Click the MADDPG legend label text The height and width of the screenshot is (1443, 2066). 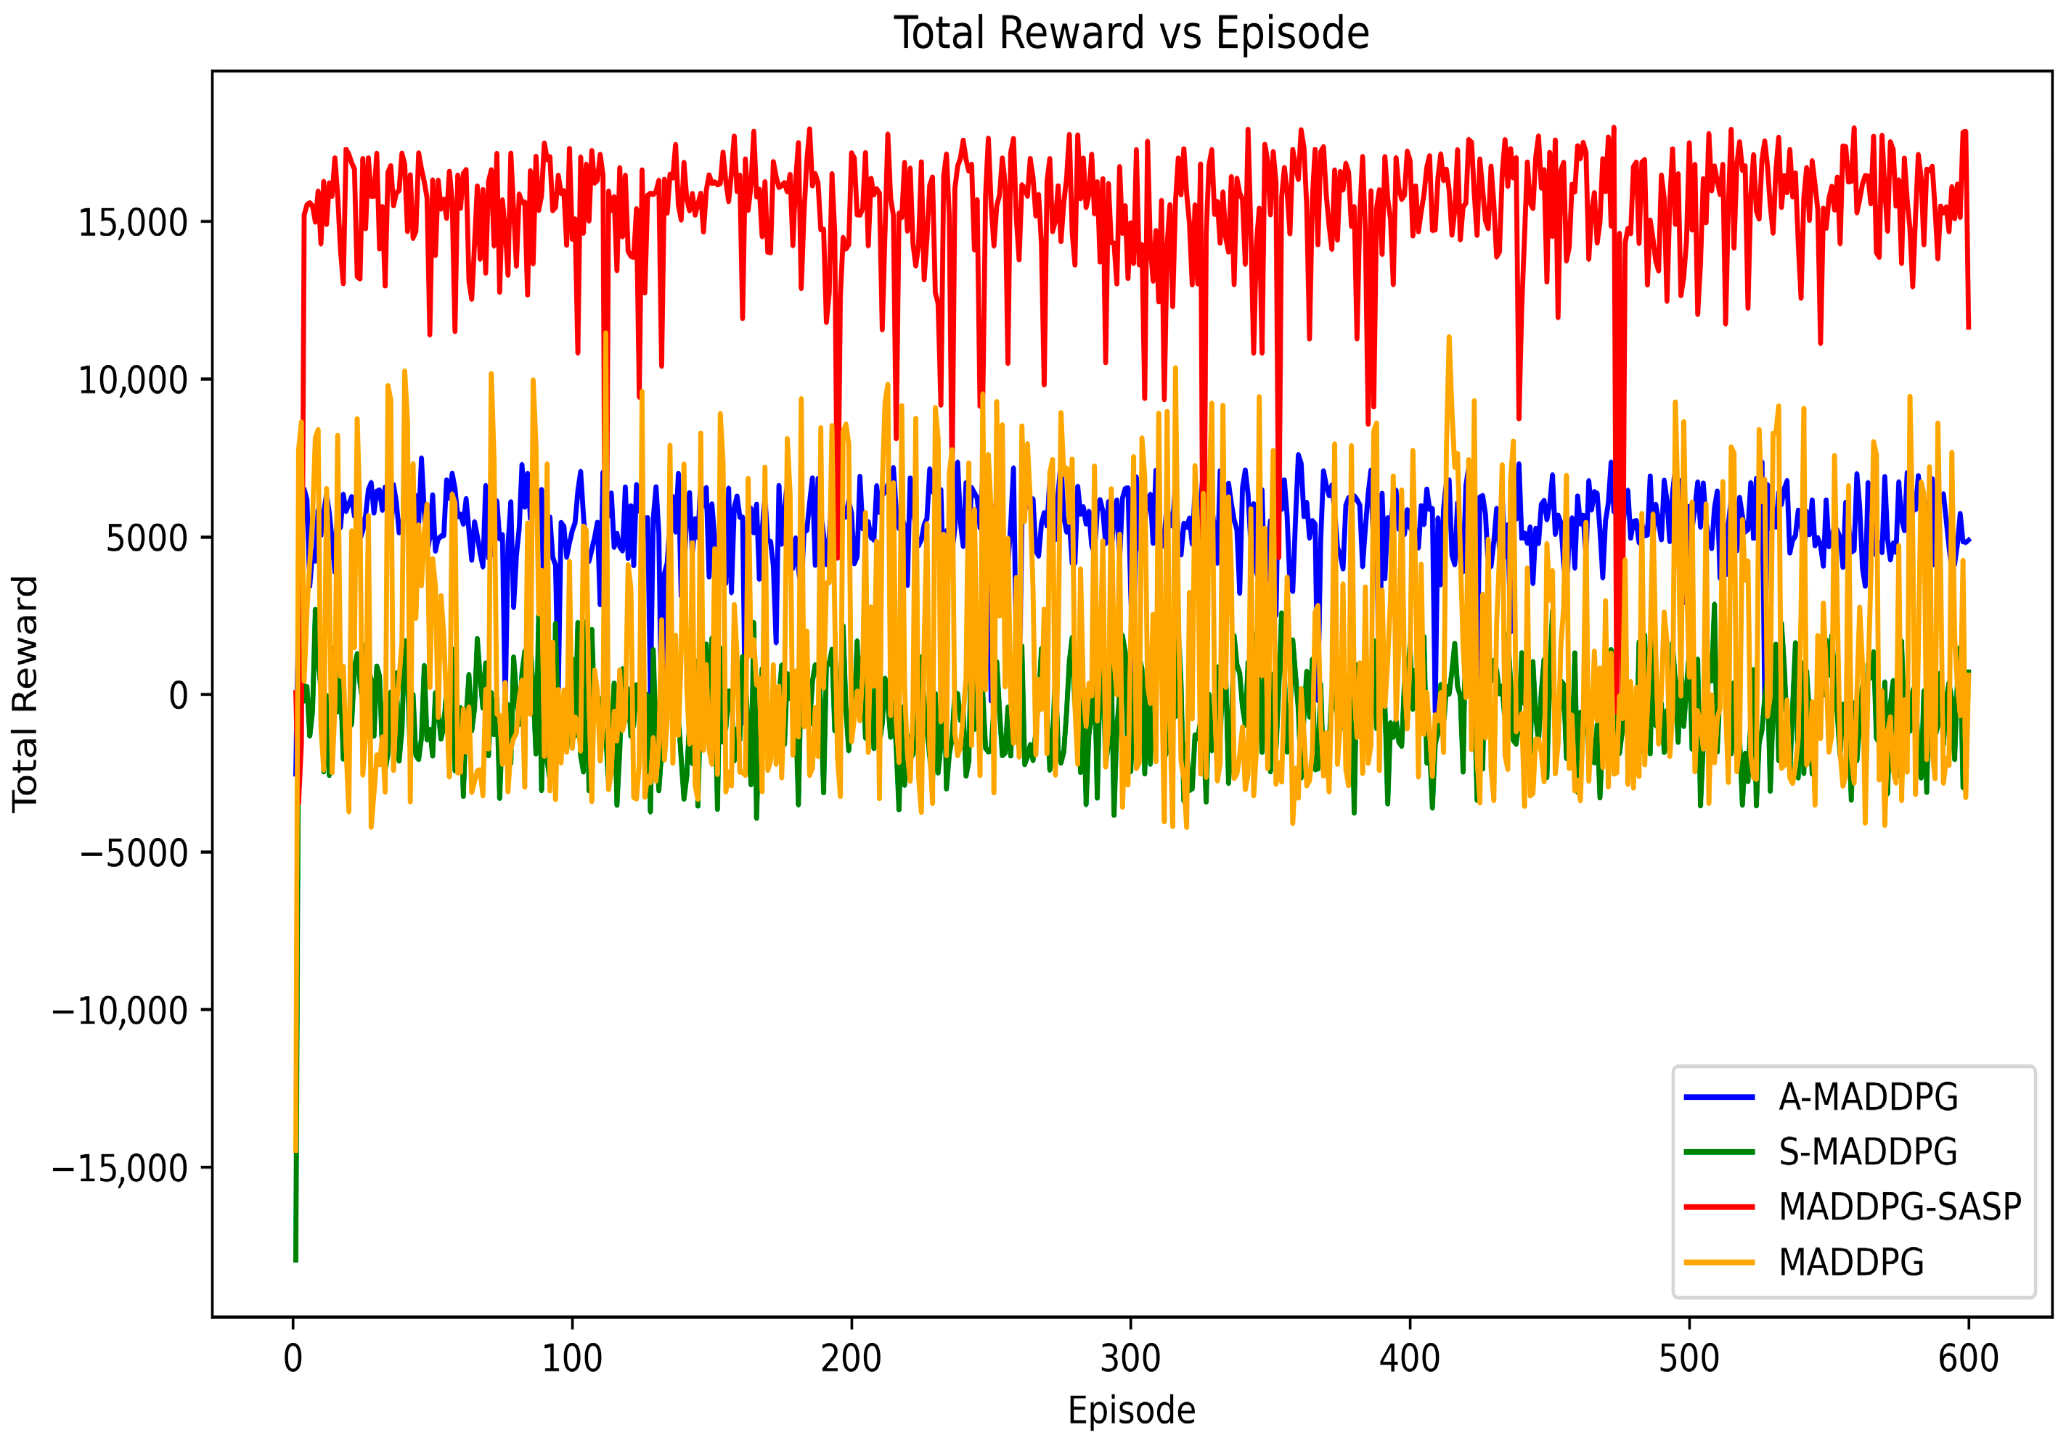click(1851, 1262)
